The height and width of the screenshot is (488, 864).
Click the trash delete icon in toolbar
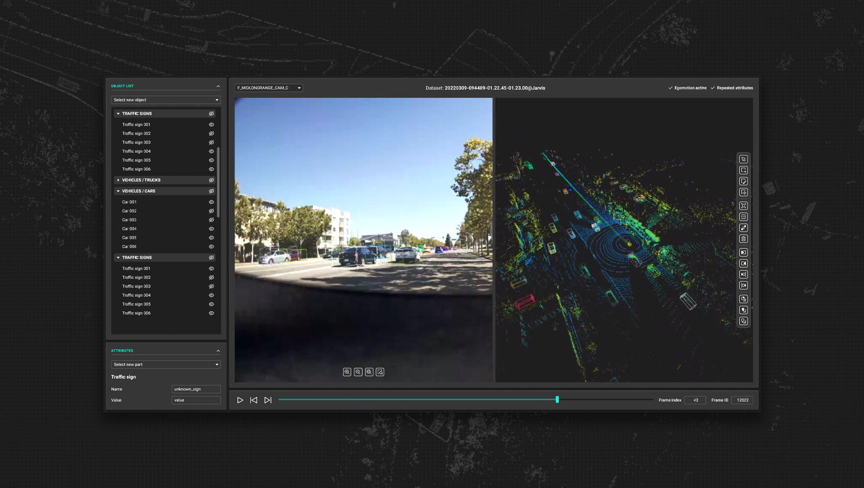(x=743, y=239)
